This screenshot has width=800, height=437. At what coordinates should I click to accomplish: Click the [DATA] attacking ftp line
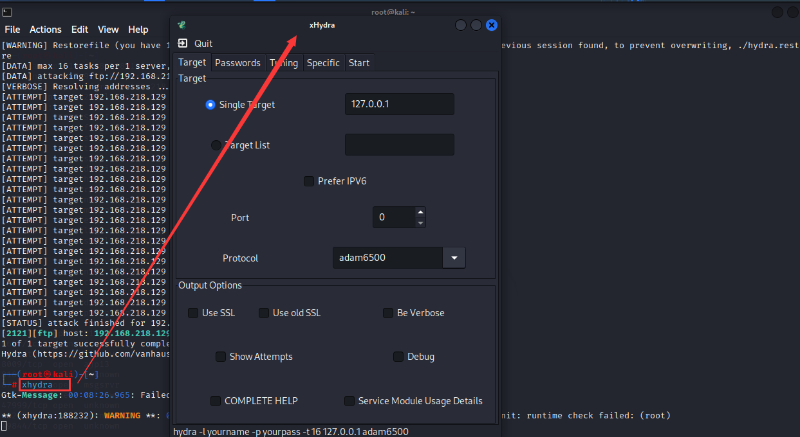point(85,76)
